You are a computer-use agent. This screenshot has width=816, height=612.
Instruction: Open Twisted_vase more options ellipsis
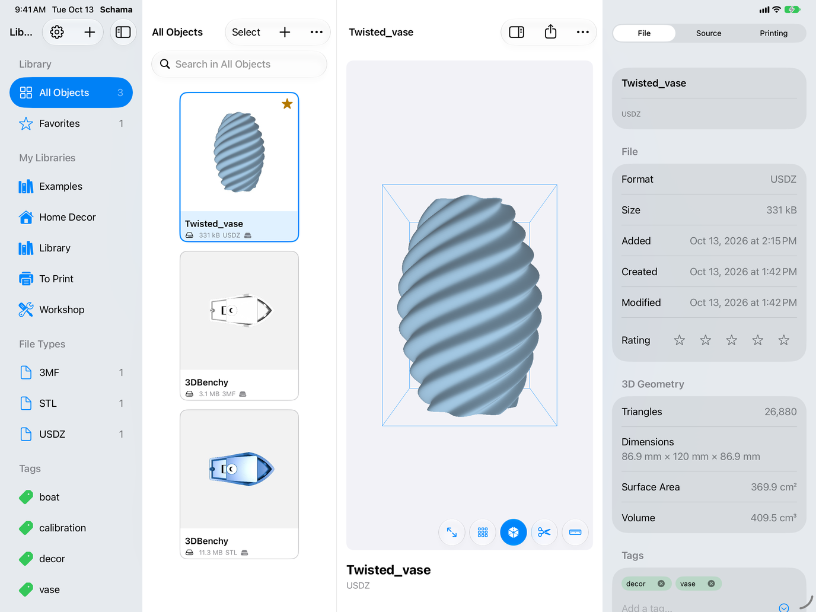[x=583, y=32]
